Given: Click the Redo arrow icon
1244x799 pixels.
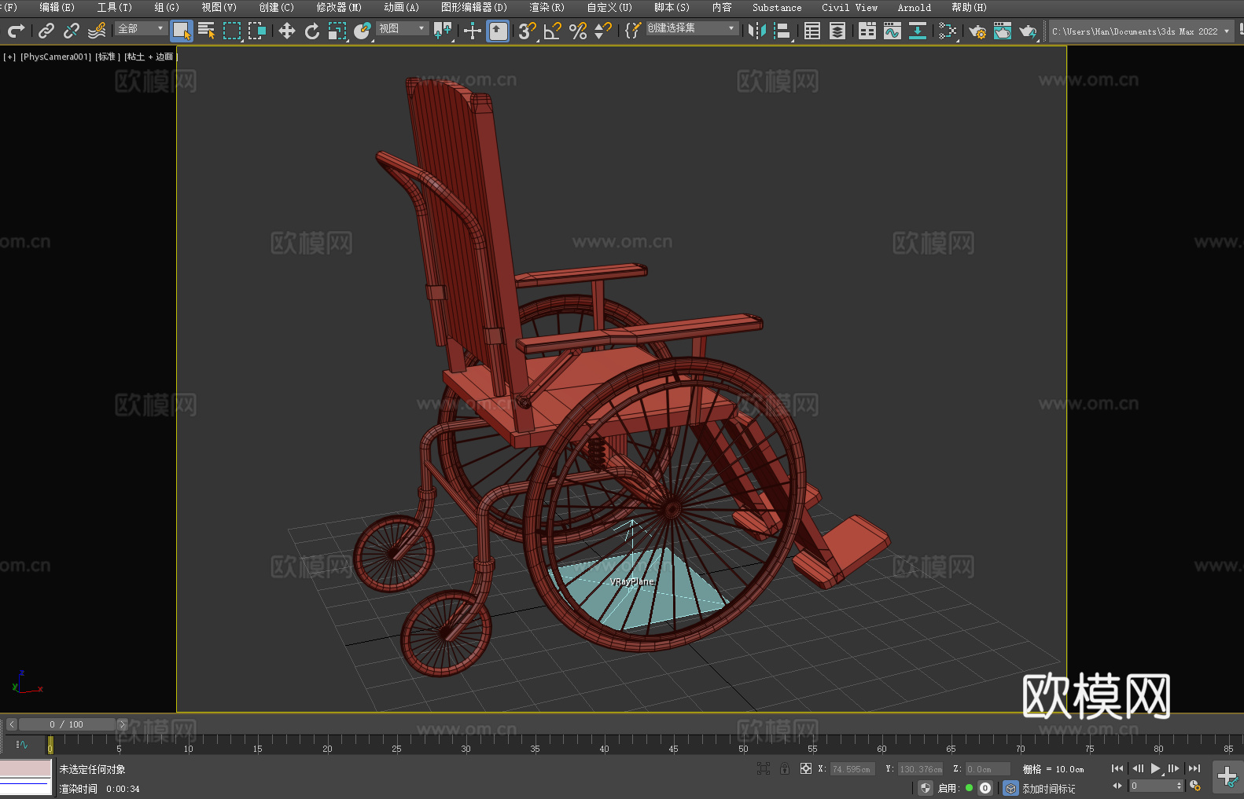Looking at the screenshot, I should (x=16, y=31).
